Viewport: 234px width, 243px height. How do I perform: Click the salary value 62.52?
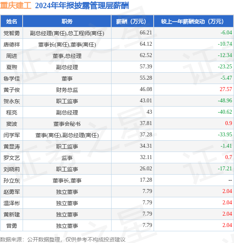tap(146, 55)
